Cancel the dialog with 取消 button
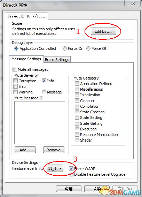The width and height of the screenshot is (142, 197). pyautogui.click(x=97, y=189)
